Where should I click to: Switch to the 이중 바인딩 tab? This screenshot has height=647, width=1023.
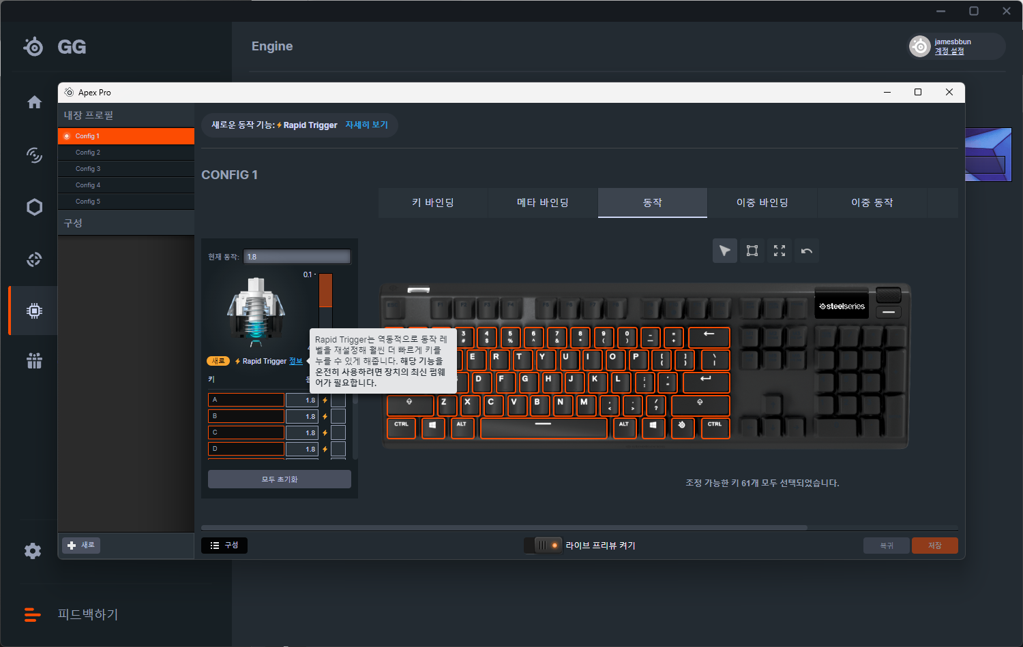tap(762, 203)
